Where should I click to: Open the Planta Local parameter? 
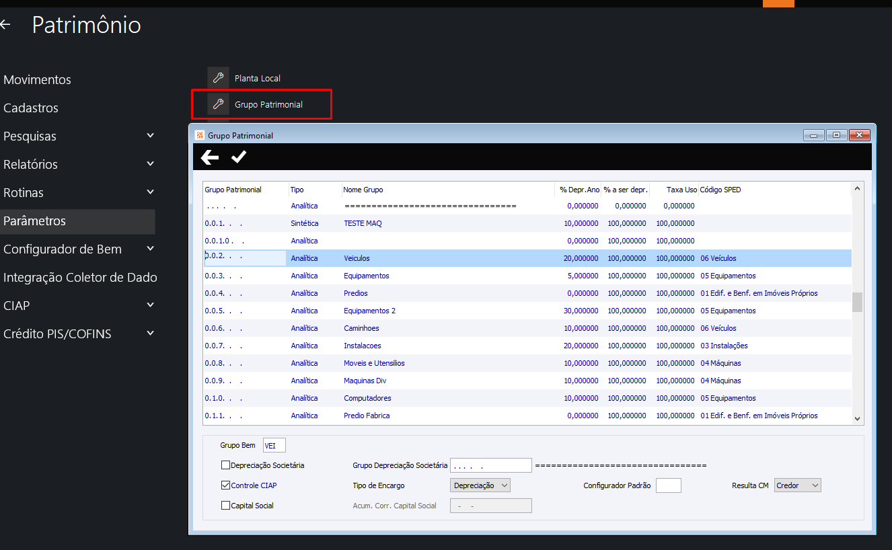pos(258,79)
